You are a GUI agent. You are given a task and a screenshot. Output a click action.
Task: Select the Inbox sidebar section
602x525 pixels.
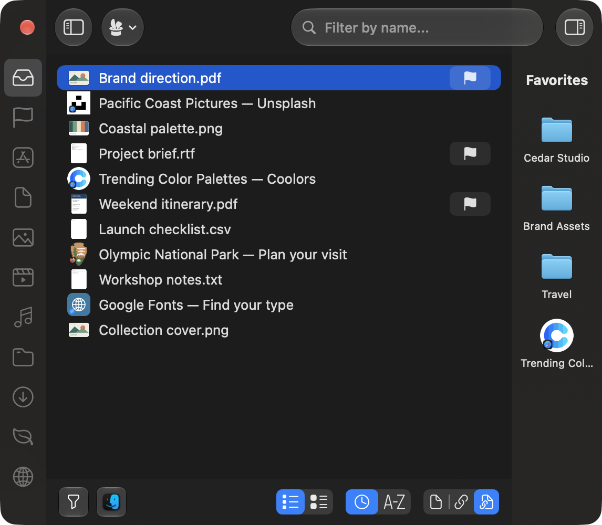pos(23,78)
